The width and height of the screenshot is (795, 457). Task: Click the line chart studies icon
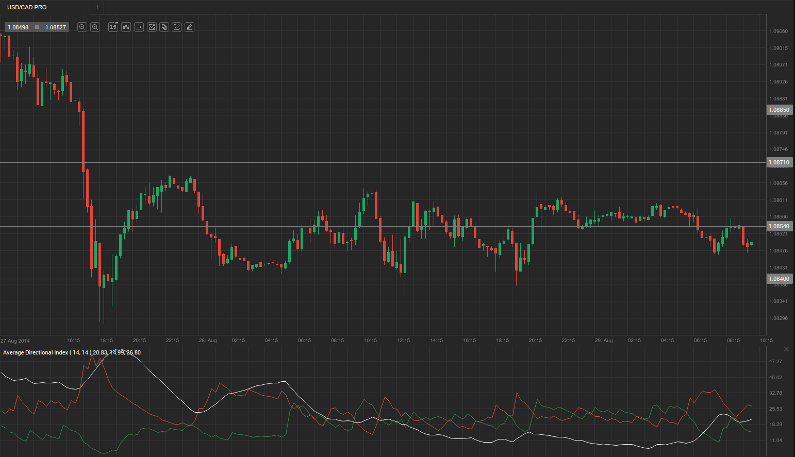click(152, 27)
